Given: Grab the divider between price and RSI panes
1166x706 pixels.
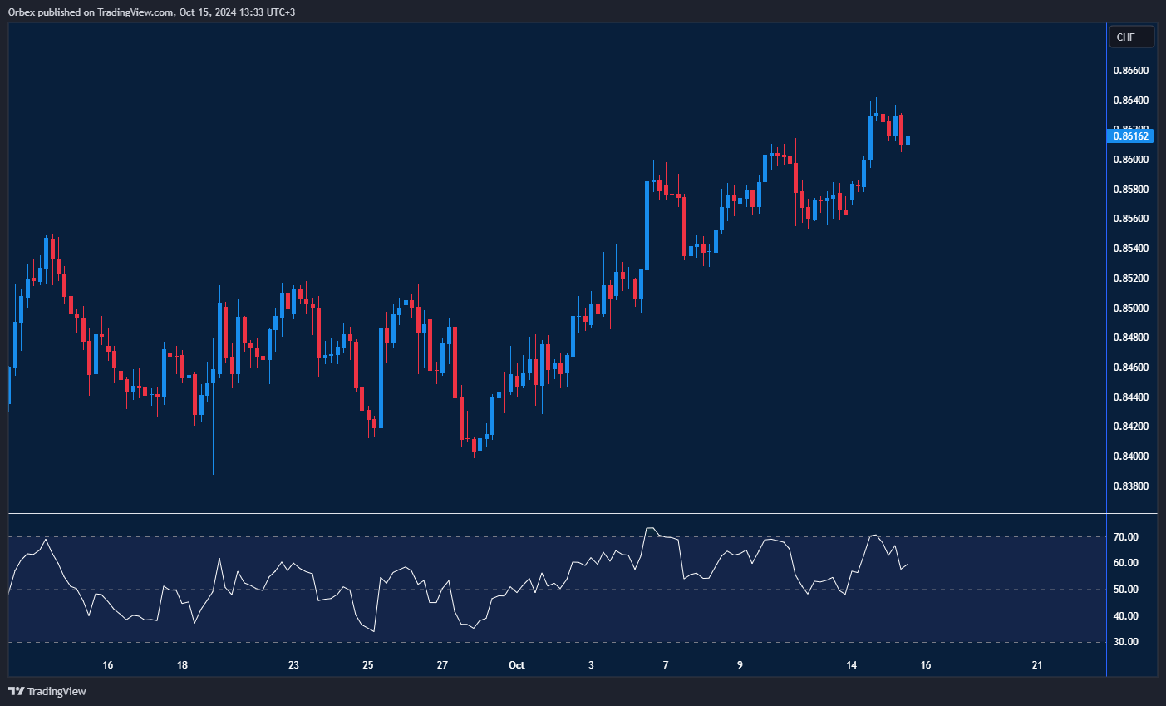Looking at the screenshot, I should click(x=557, y=514).
